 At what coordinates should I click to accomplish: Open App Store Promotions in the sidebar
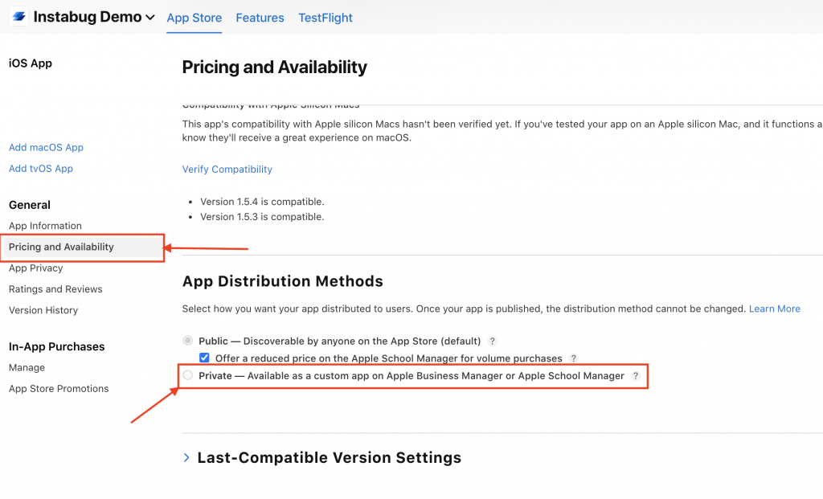point(59,389)
